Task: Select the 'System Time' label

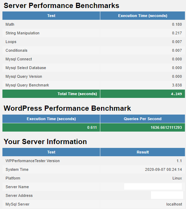Action: 17,169
